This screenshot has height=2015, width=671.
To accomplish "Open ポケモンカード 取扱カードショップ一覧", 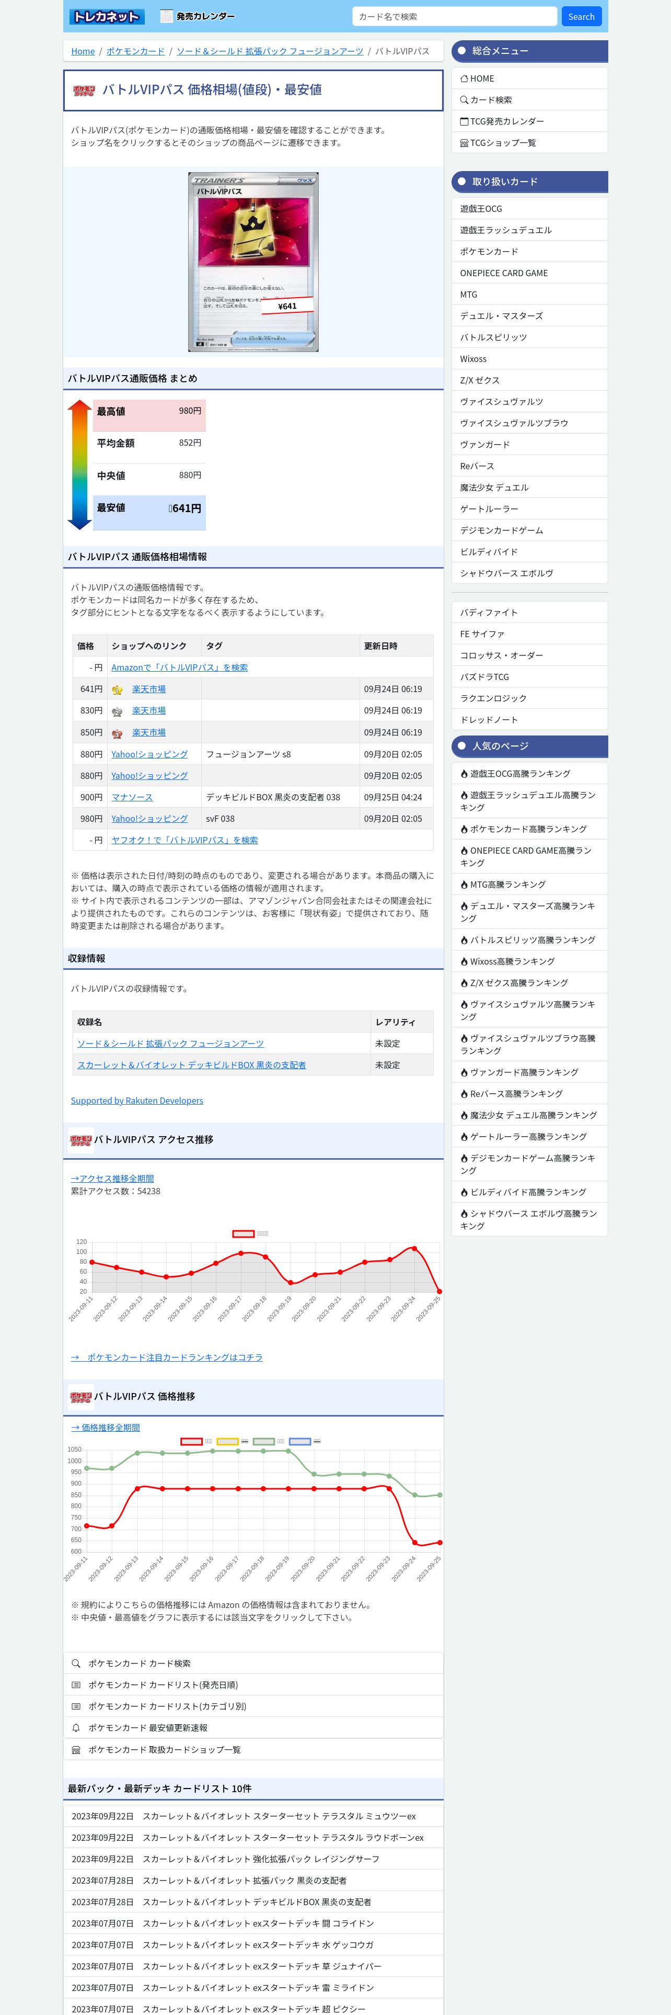I will click(x=253, y=1750).
